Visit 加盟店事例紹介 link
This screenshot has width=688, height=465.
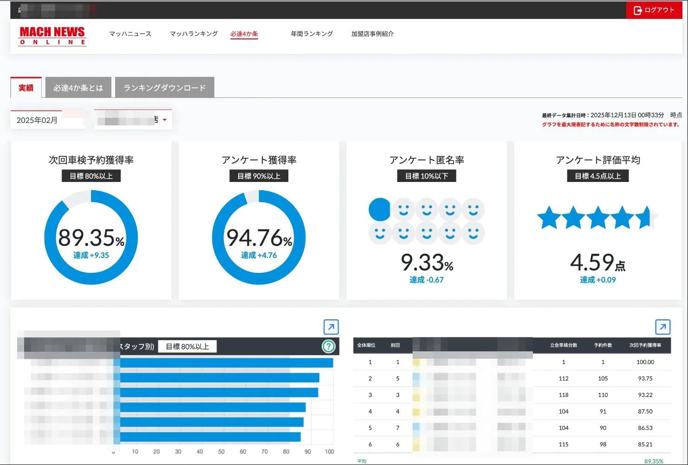372,34
